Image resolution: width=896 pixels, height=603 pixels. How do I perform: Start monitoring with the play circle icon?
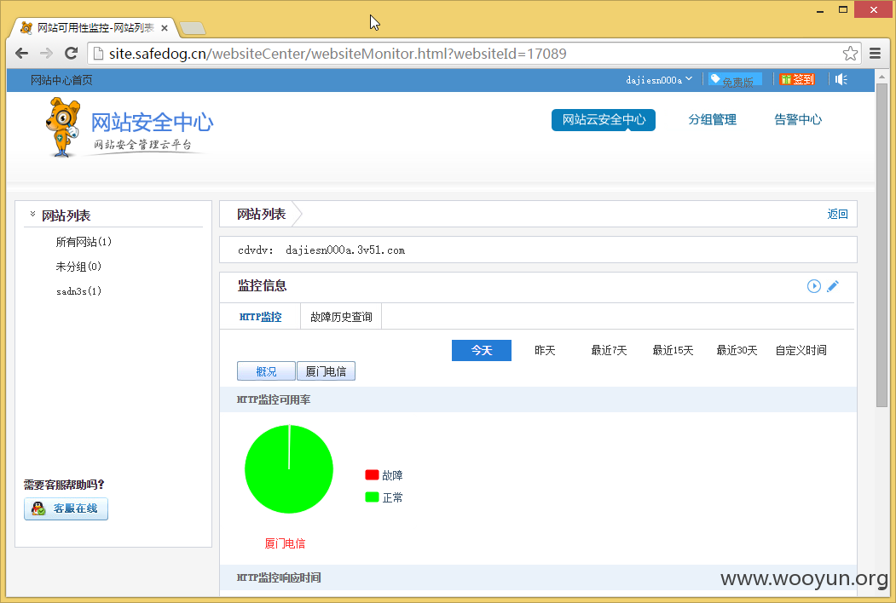coord(813,286)
